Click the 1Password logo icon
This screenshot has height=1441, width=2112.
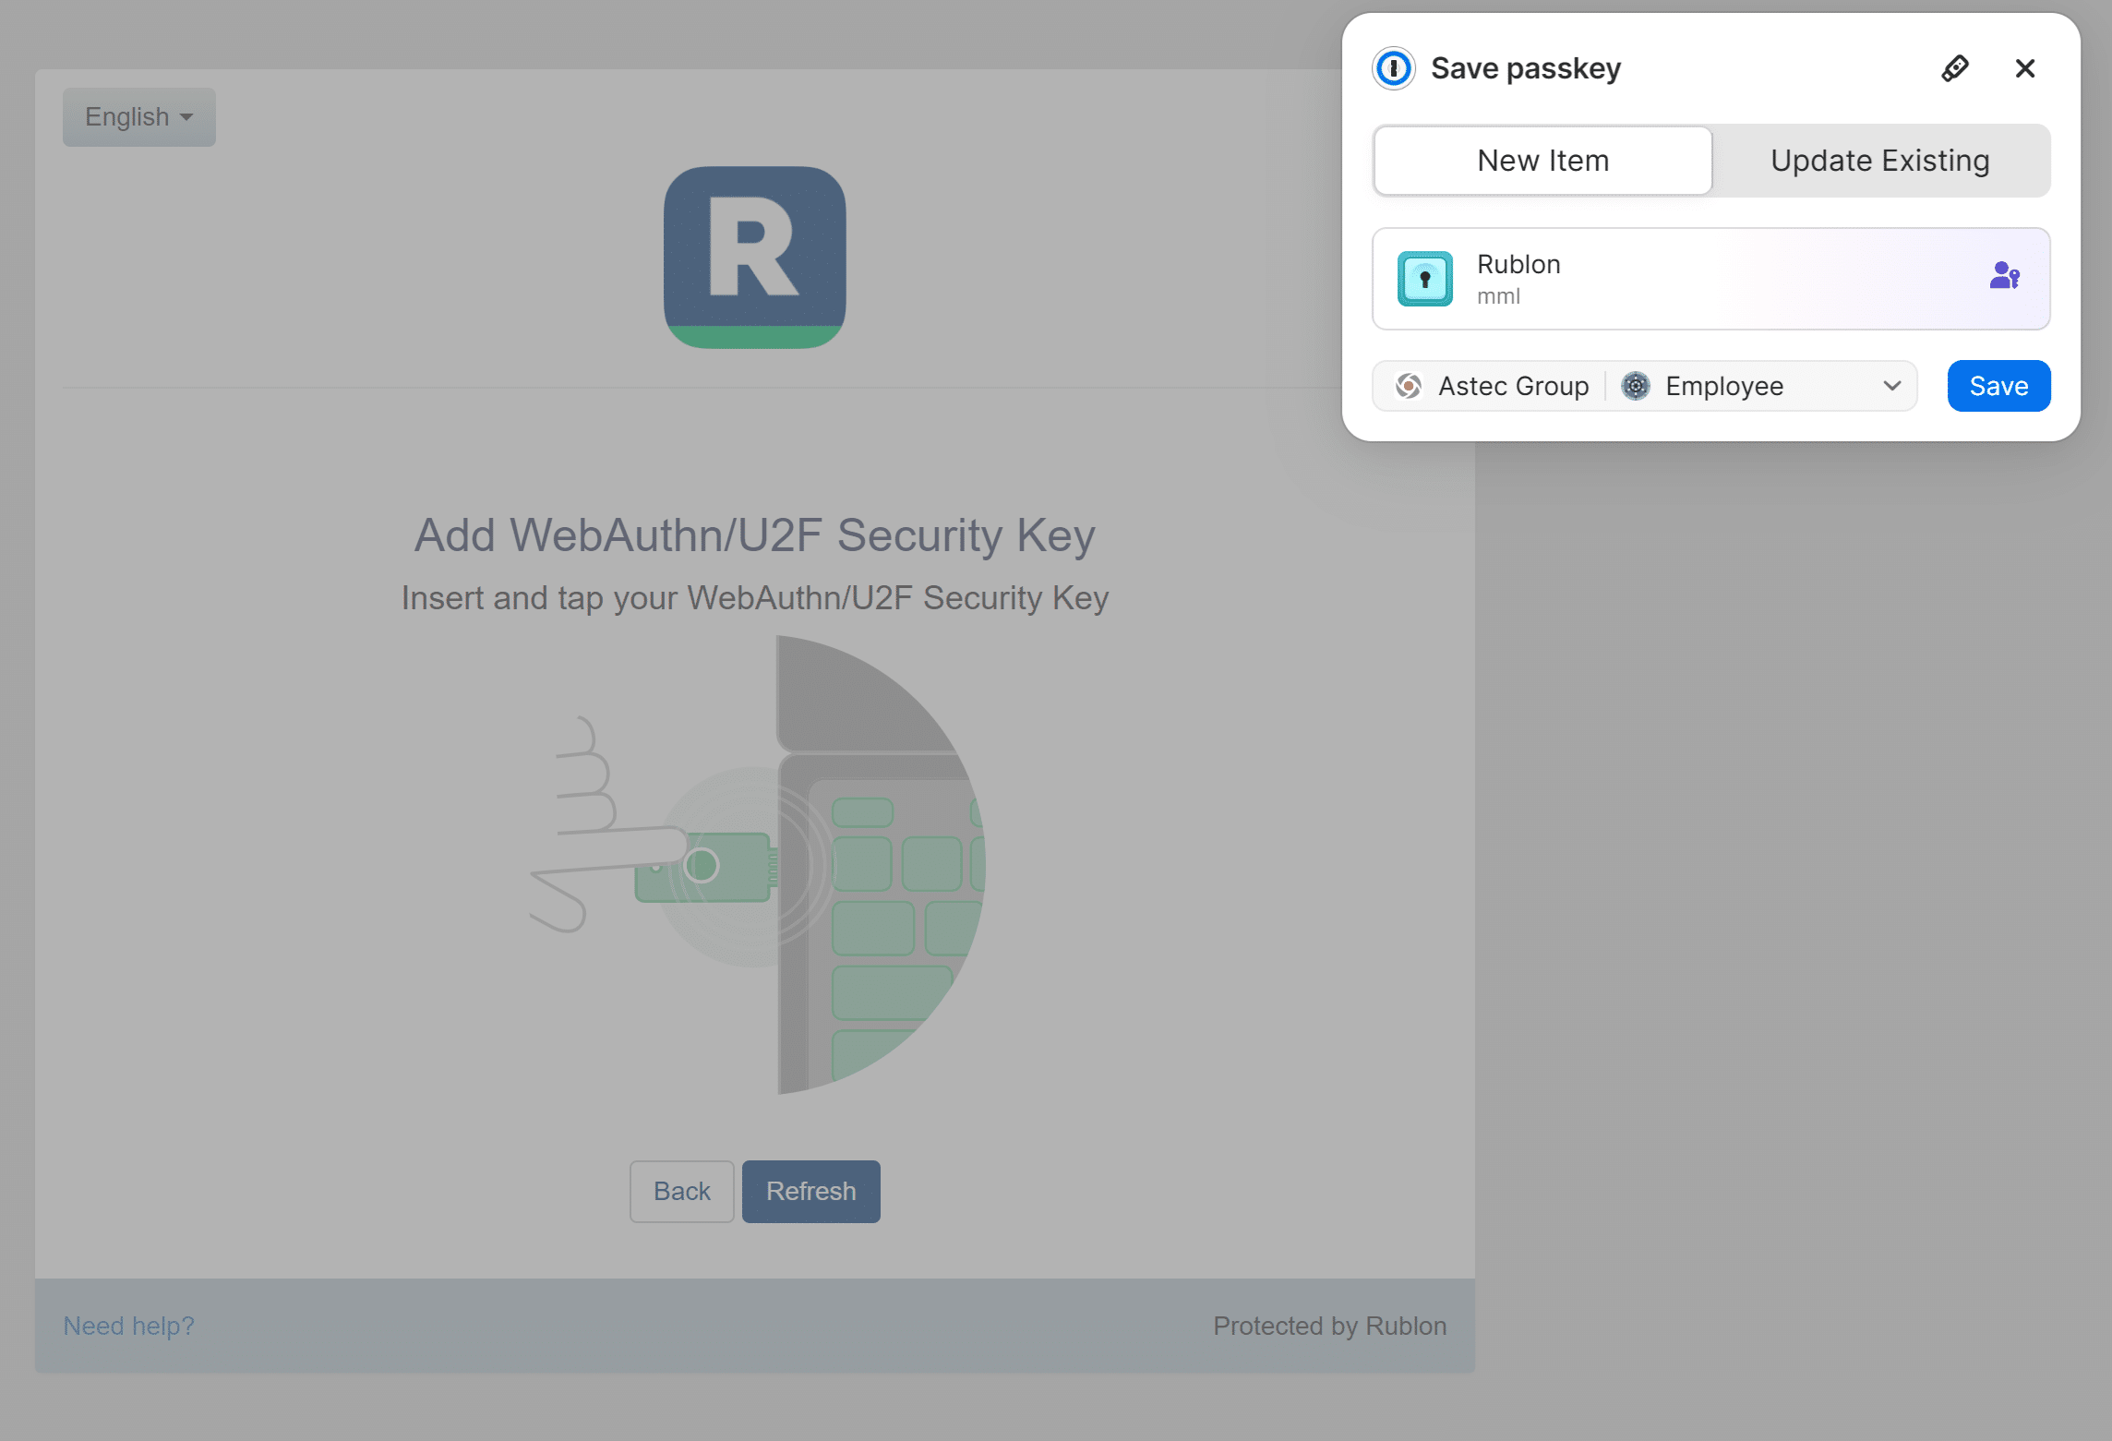[x=1393, y=68]
